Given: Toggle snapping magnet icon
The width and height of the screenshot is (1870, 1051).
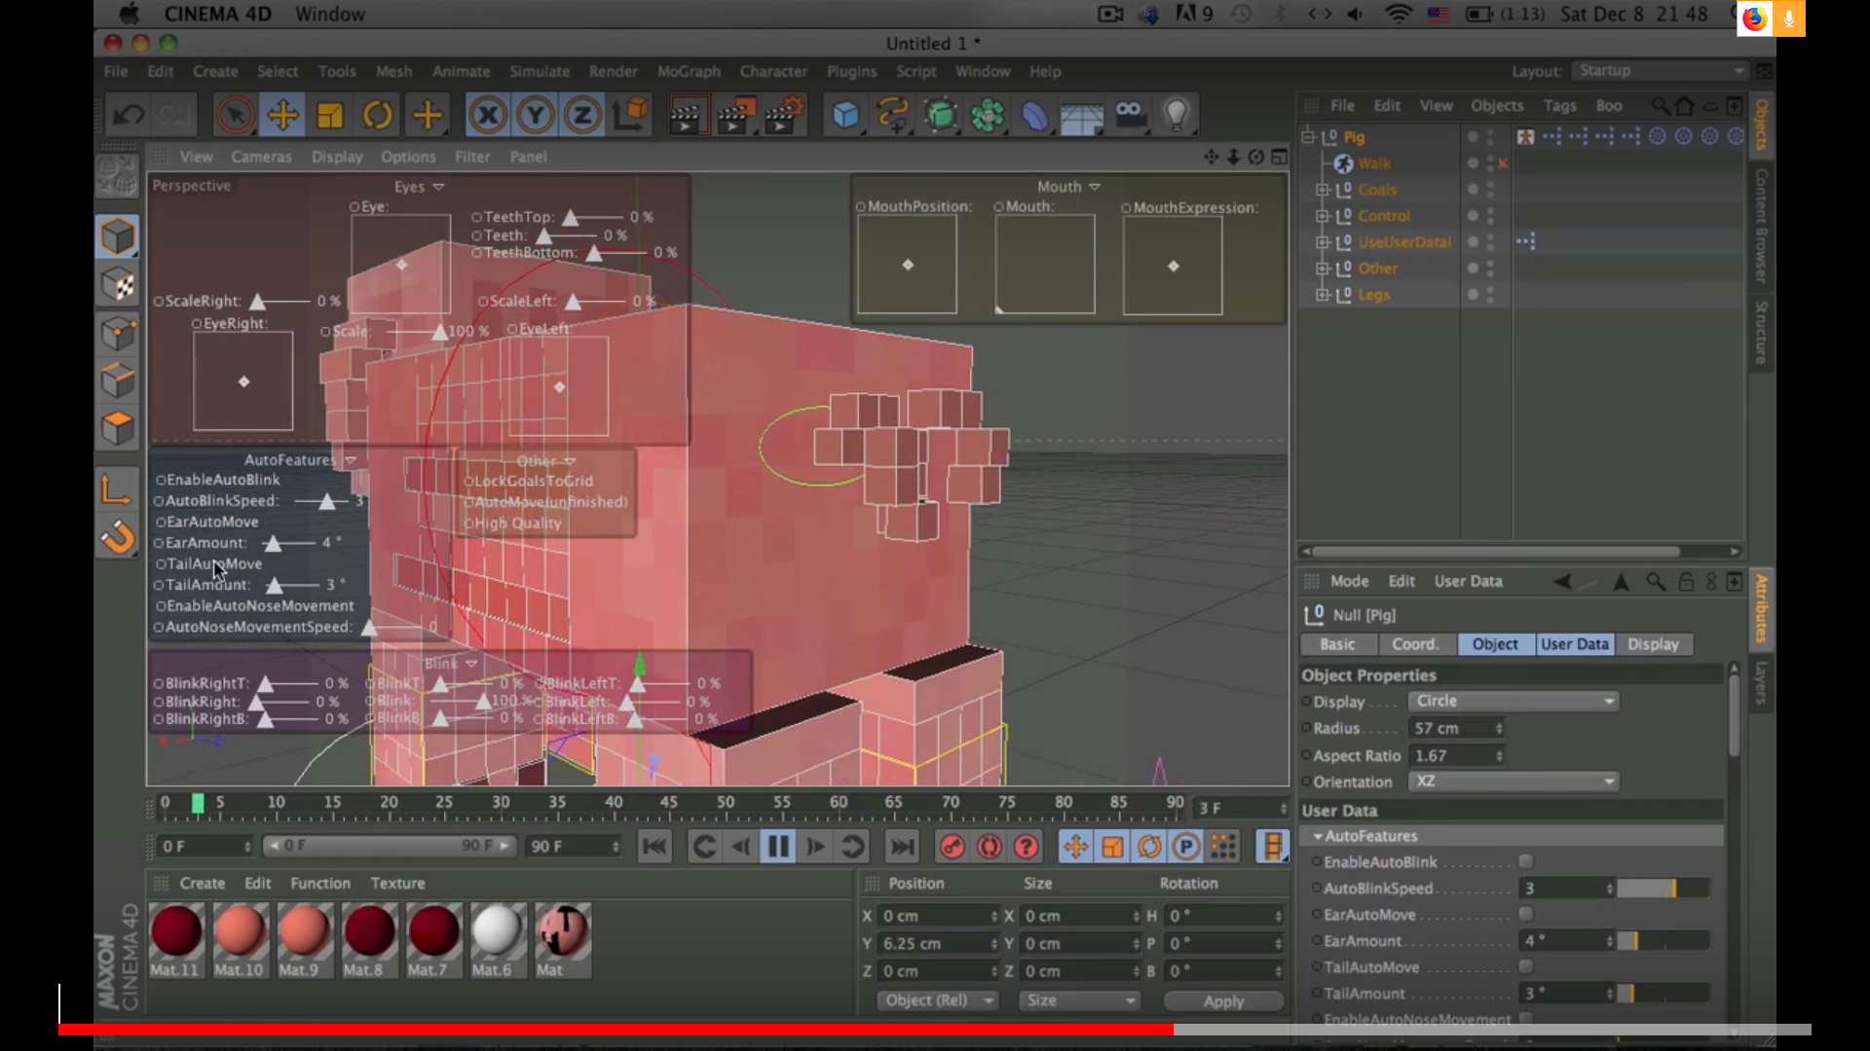Looking at the screenshot, I should [x=117, y=536].
